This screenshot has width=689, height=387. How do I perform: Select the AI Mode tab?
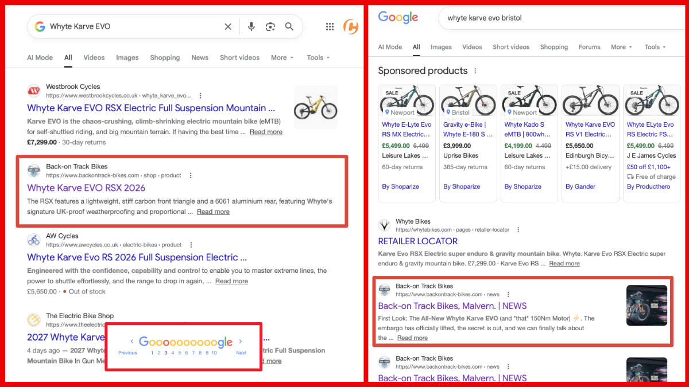coord(40,57)
